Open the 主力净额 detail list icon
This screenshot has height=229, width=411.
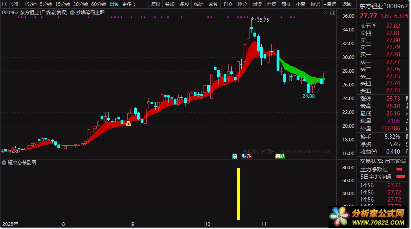pyautogui.click(x=386, y=170)
